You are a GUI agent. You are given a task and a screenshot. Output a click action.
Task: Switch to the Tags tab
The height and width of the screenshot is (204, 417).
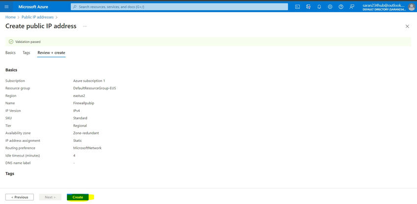[26, 53]
